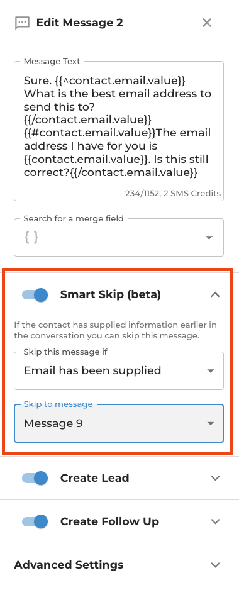Open the 'Skip to message' dropdown arrow
The image size is (239, 590).
pyautogui.click(x=211, y=424)
